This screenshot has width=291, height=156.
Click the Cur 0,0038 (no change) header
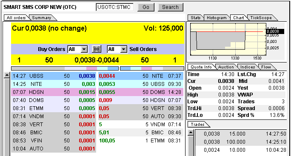[49, 28]
